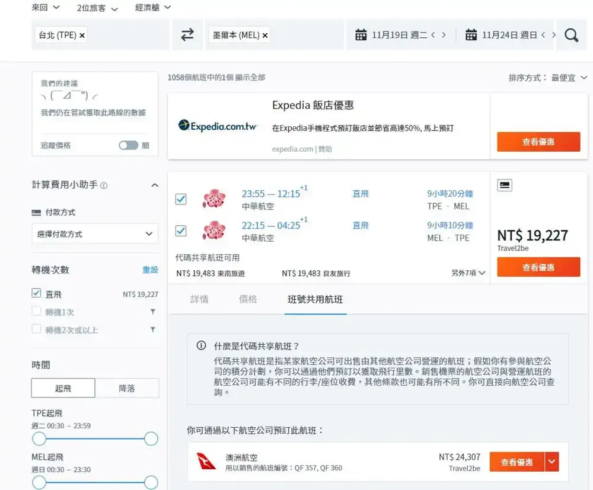Click filter funnel icon for 轉機2次或以上

pyautogui.click(x=153, y=329)
